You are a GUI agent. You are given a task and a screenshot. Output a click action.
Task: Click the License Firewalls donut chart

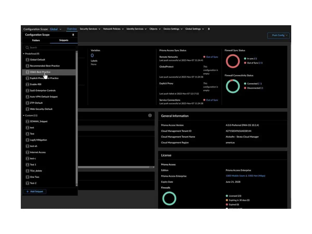[169, 199]
